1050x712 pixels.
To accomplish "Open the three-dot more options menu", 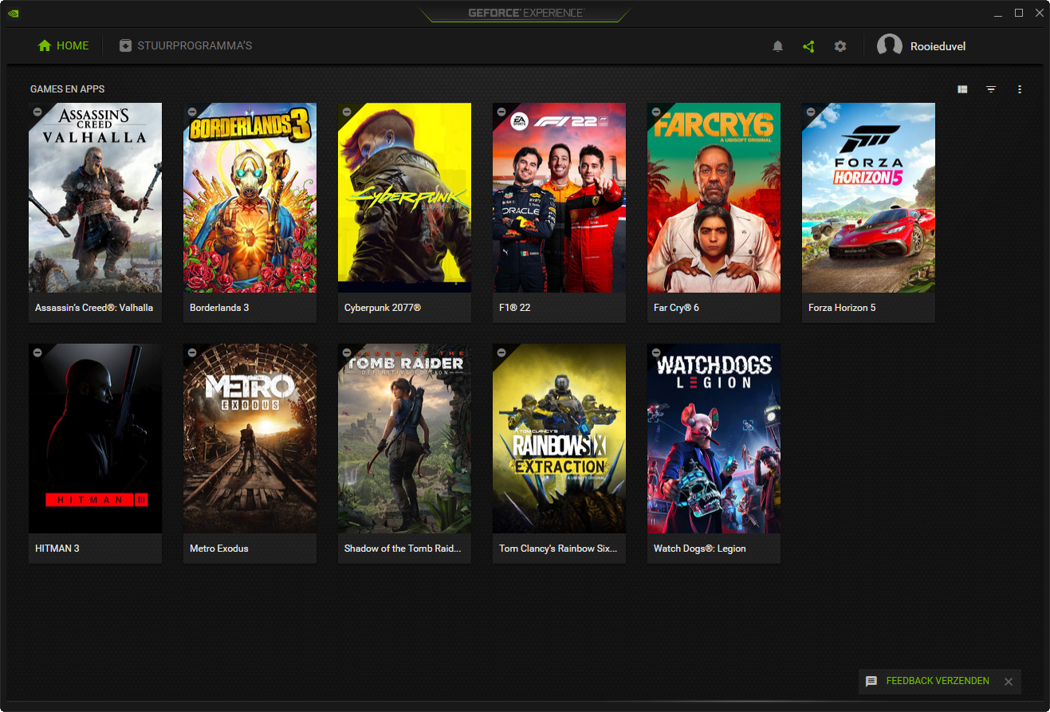I will pyautogui.click(x=1020, y=89).
